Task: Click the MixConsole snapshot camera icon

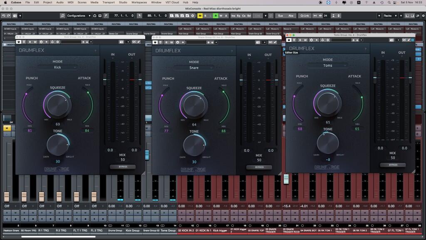Action: [15, 16]
